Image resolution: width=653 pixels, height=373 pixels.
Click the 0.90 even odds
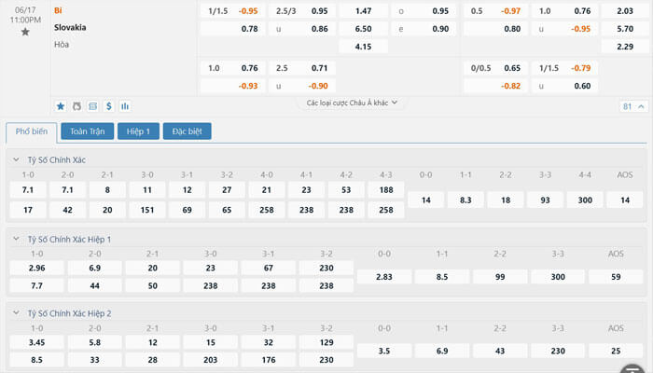click(424, 29)
